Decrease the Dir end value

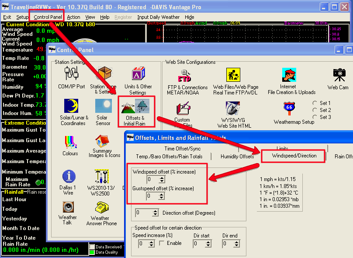236,245
